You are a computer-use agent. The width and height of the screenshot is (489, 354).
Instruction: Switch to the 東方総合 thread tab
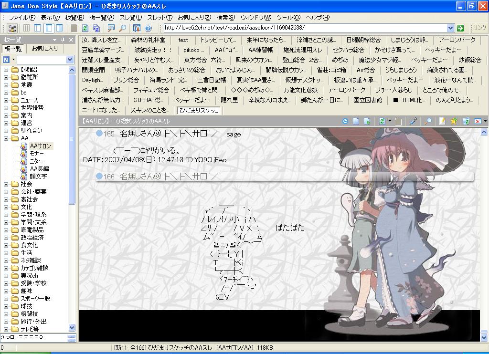pyautogui.click(x=204, y=60)
